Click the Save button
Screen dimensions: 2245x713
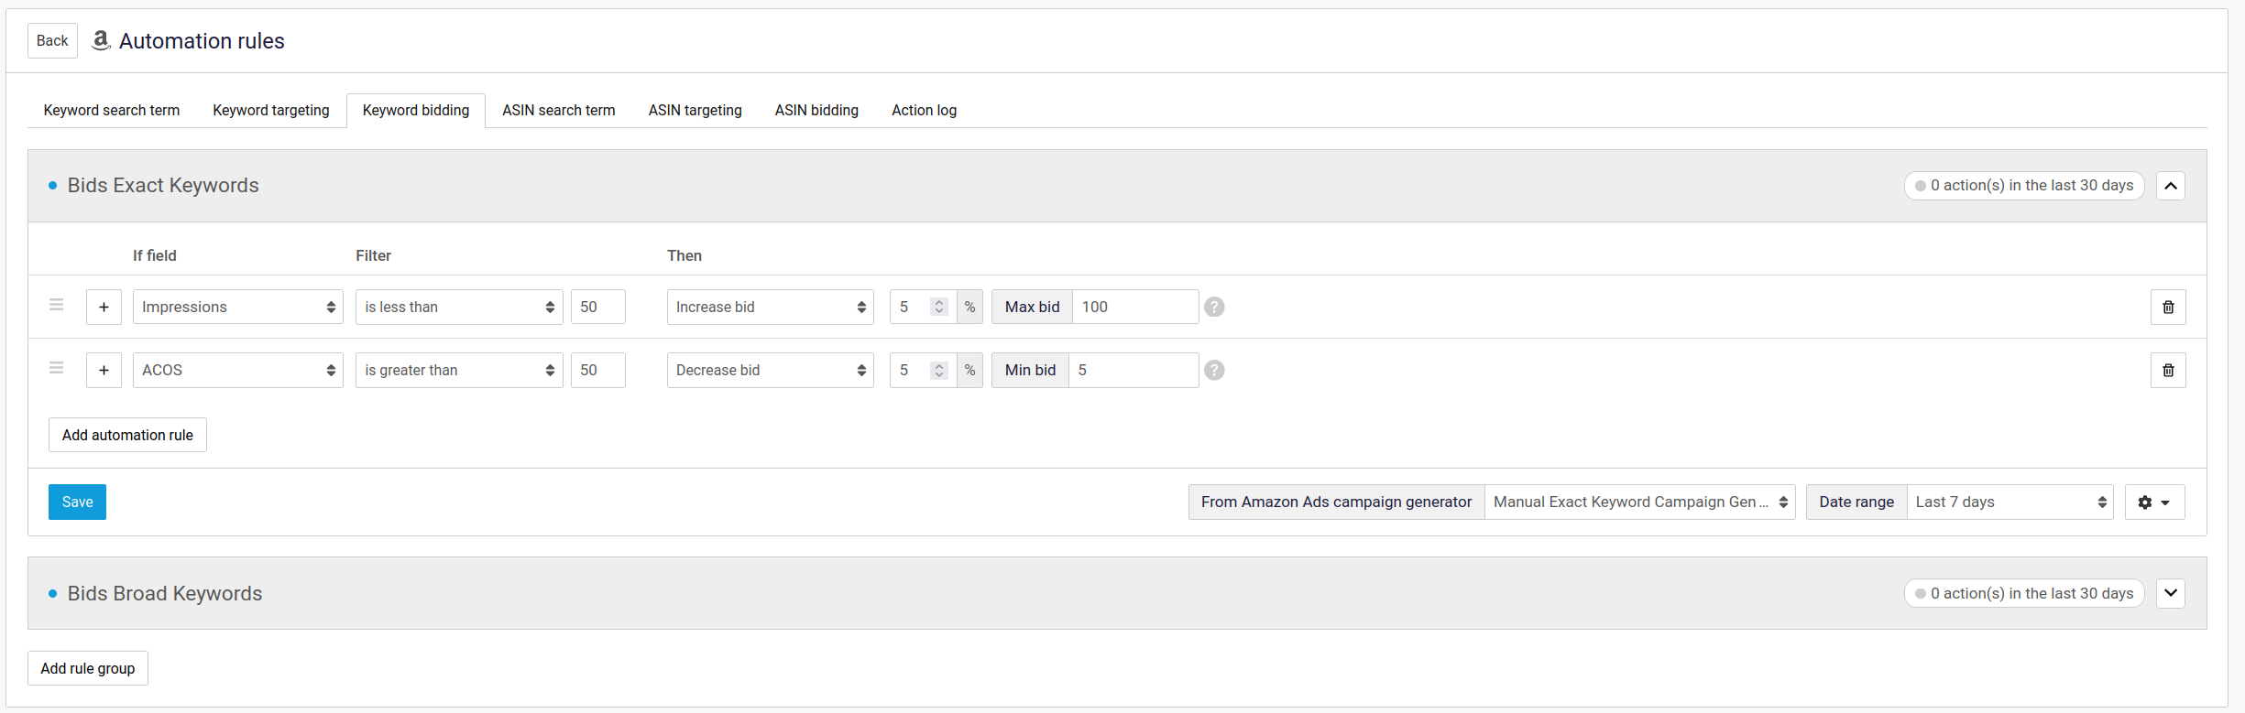click(x=77, y=502)
